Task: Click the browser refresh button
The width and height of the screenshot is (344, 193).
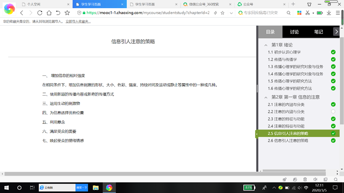Action: [x=40, y=13]
